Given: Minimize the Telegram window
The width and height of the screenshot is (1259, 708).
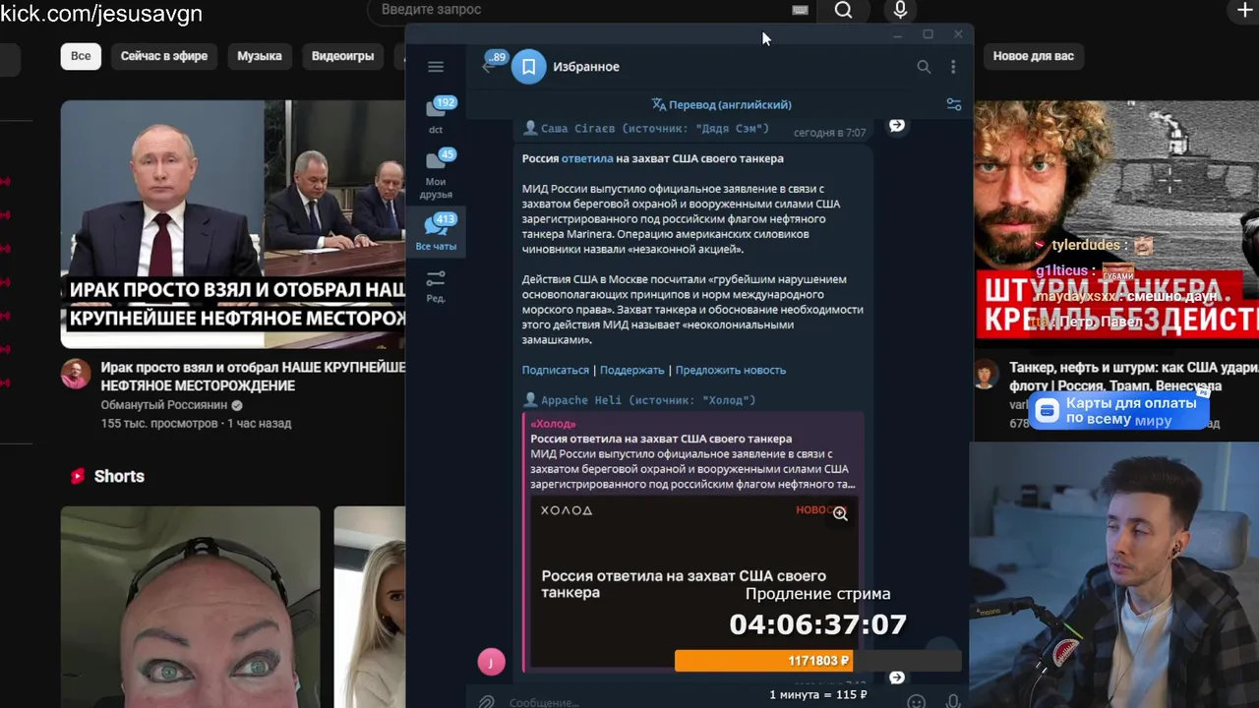Looking at the screenshot, I should (x=897, y=34).
